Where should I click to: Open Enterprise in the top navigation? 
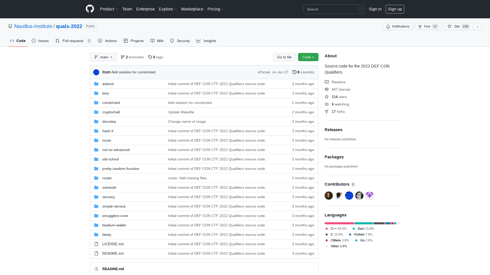coord(145,9)
